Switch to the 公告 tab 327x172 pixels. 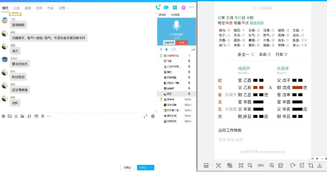pos(16,8)
